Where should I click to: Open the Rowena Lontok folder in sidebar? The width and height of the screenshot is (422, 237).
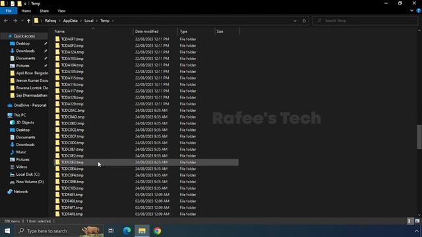(x=32, y=88)
